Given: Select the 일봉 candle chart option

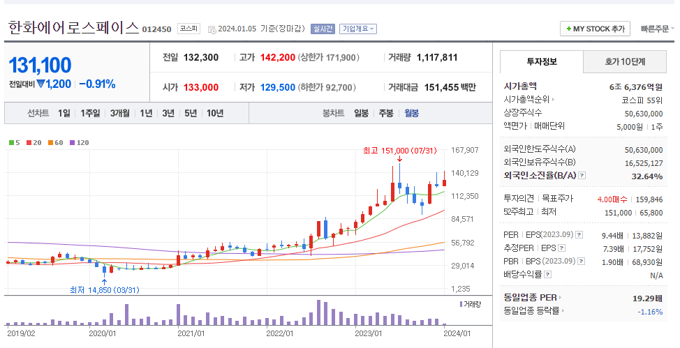Looking at the screenshot, I should [x=361, y=113].
